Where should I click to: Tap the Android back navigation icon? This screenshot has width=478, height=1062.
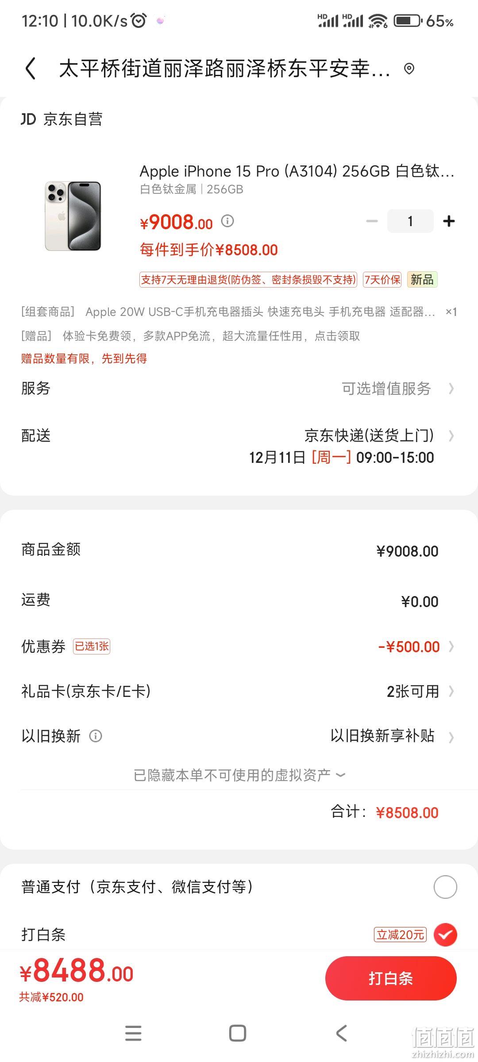[341, 1033]
